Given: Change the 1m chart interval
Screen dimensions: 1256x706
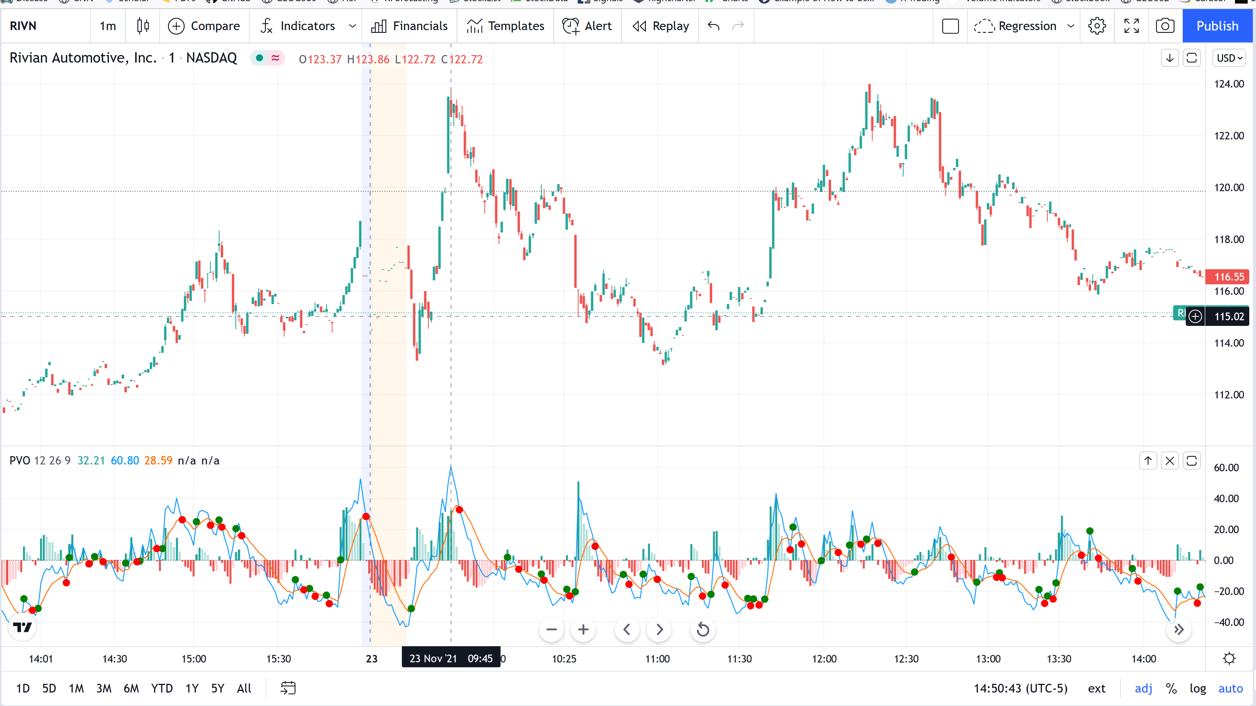Looking at the screenshot, I should tap(108, 26).
